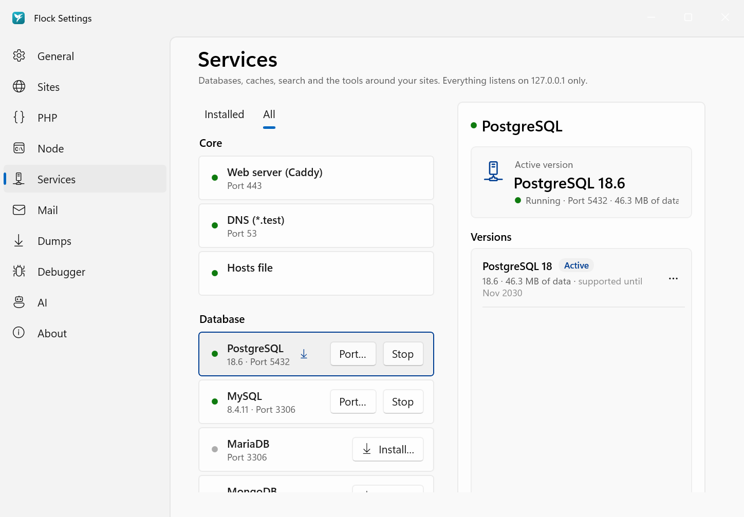
Task: Select the Sites globe icon
Action: pos(19,87)
